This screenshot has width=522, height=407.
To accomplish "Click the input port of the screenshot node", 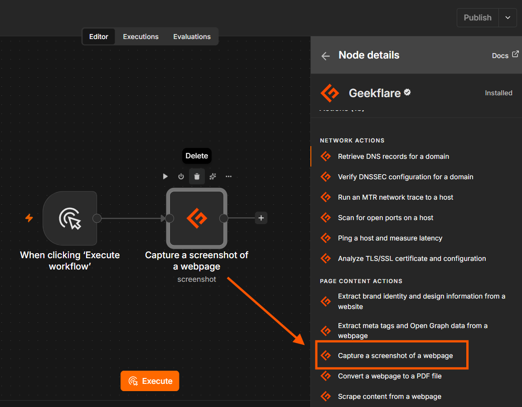I will [x=169, y=218].
